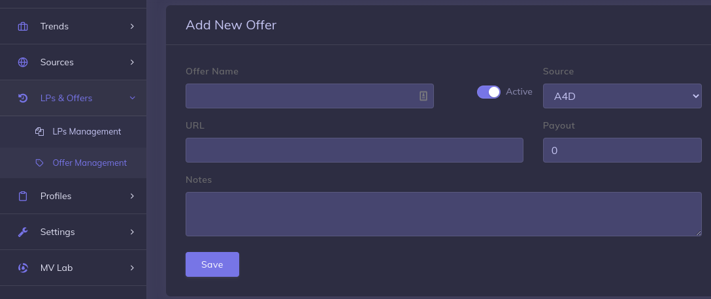This screenshot has height=299, width=711.
Task: Select the Notes text area
Action: [x=443, y=214]
